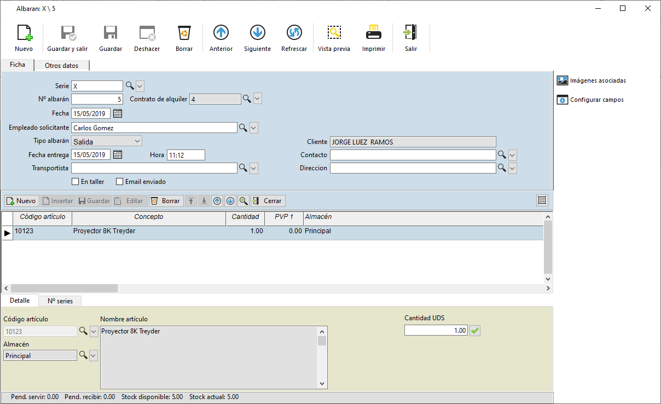
Task: Search Almacén with the detail magnifier icon
Action: [83, 355]
